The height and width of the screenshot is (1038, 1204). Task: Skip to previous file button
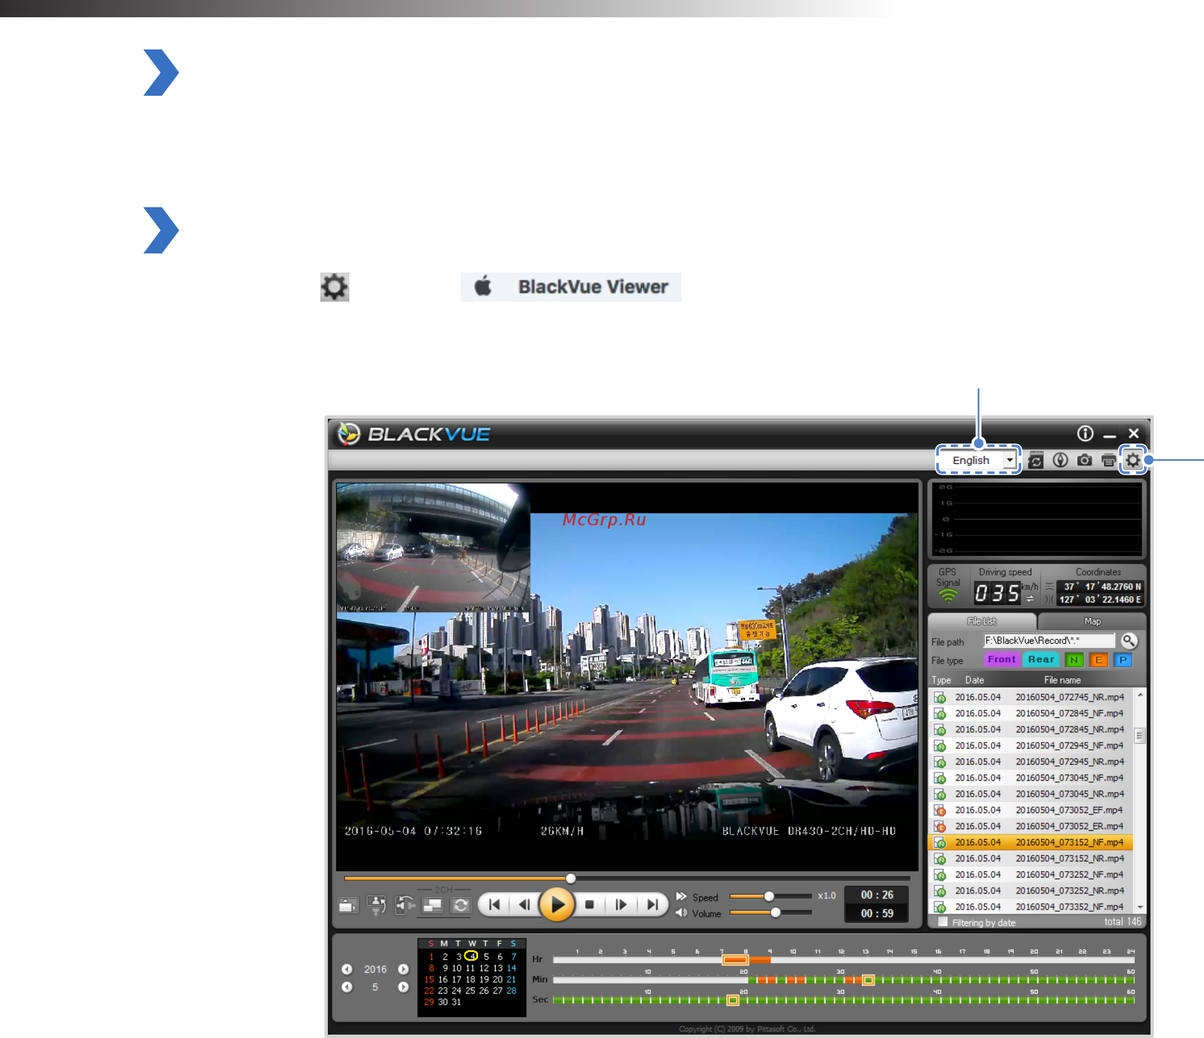[494, 904]
